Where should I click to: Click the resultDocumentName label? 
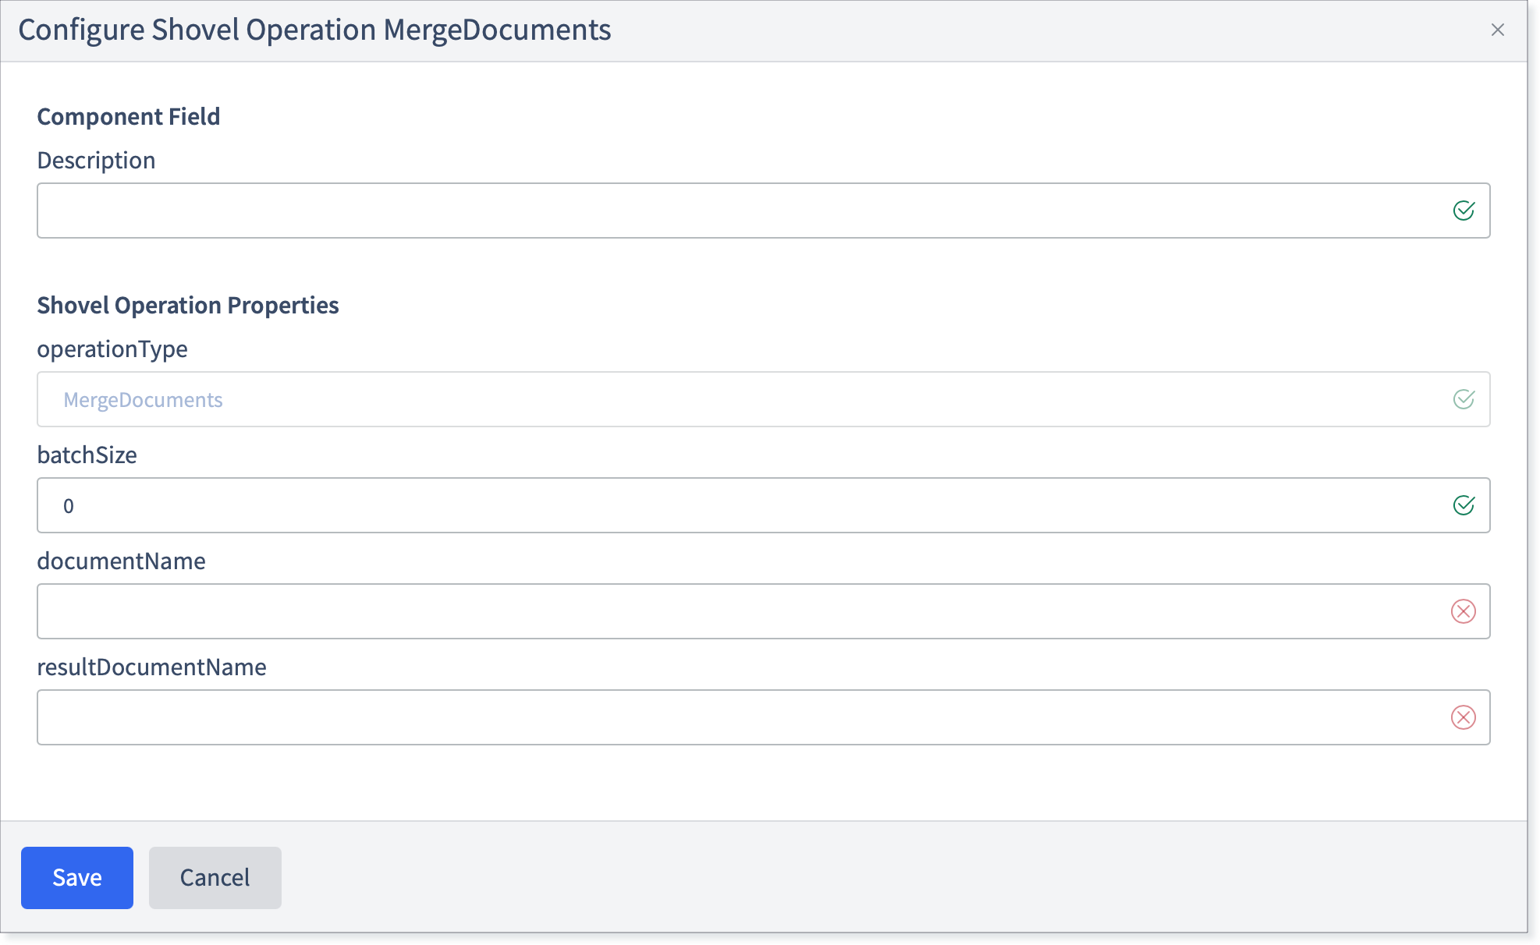pyautogui.click(x=152, y=667)
